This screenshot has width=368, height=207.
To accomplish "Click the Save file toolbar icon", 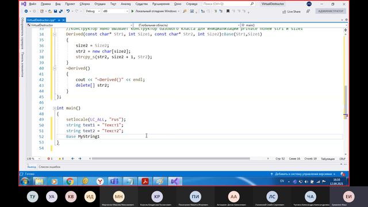I will (55, 11).
